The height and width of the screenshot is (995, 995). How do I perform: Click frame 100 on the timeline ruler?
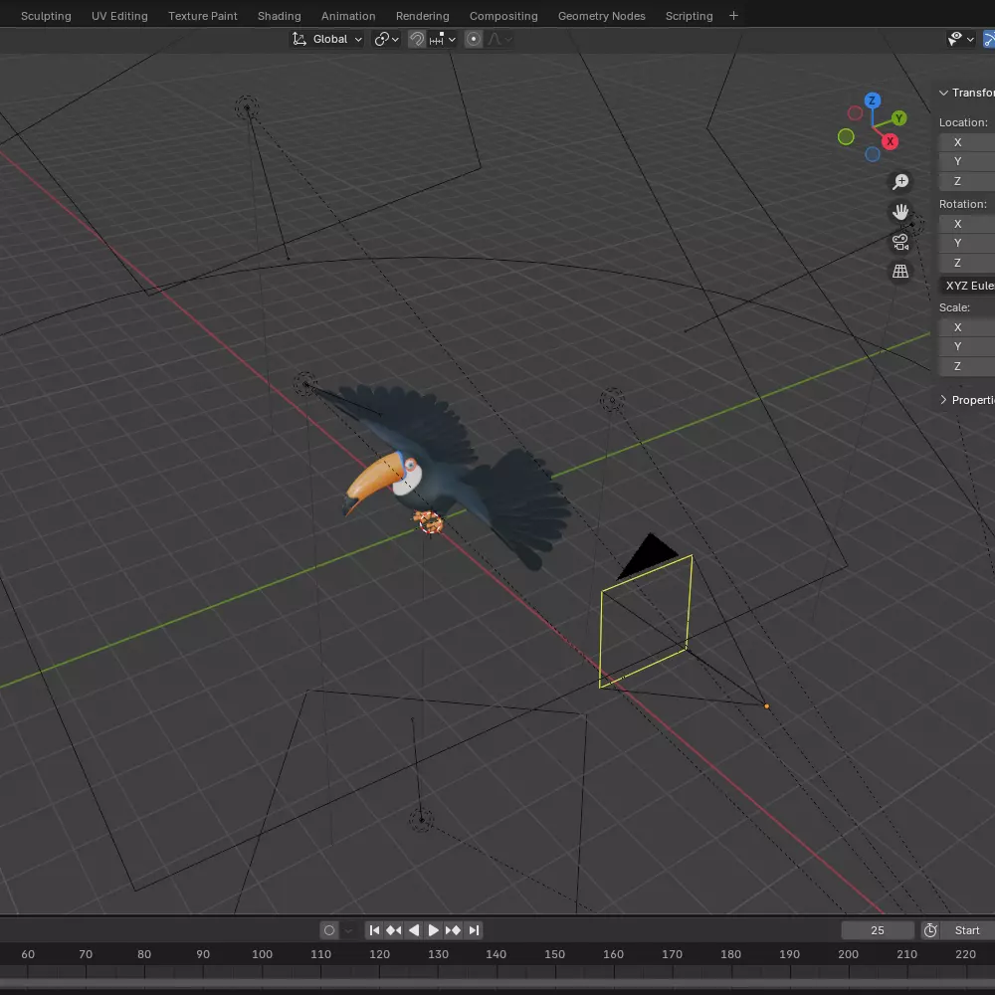click(x=262, y=954)
